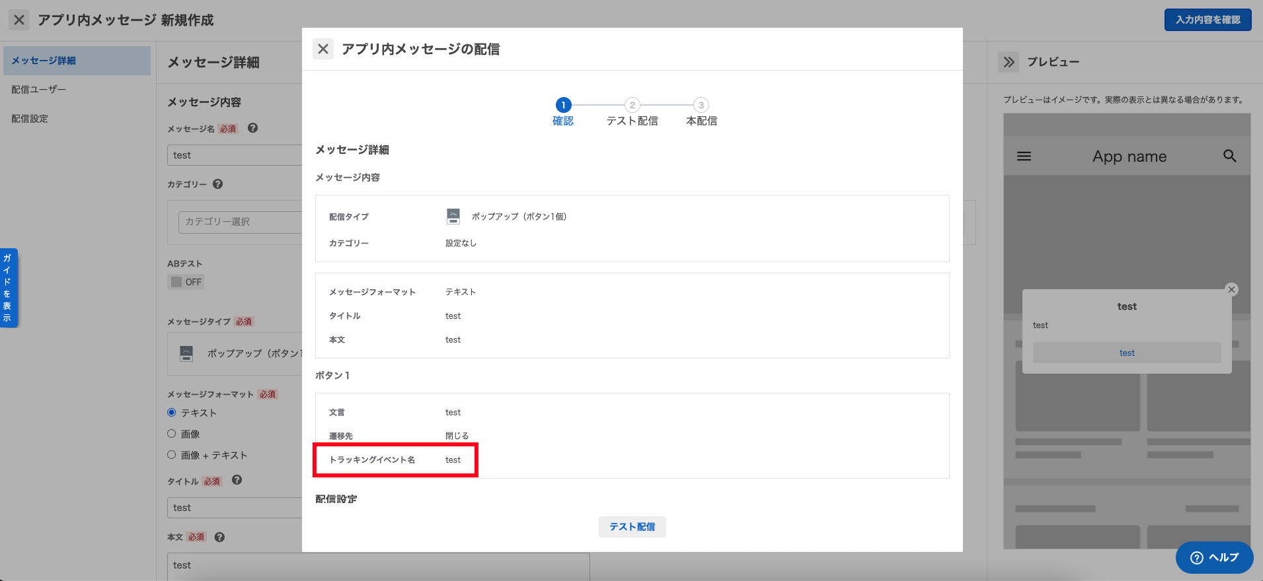
Task: Click the メッセージ名 input field
Action: 235,155
